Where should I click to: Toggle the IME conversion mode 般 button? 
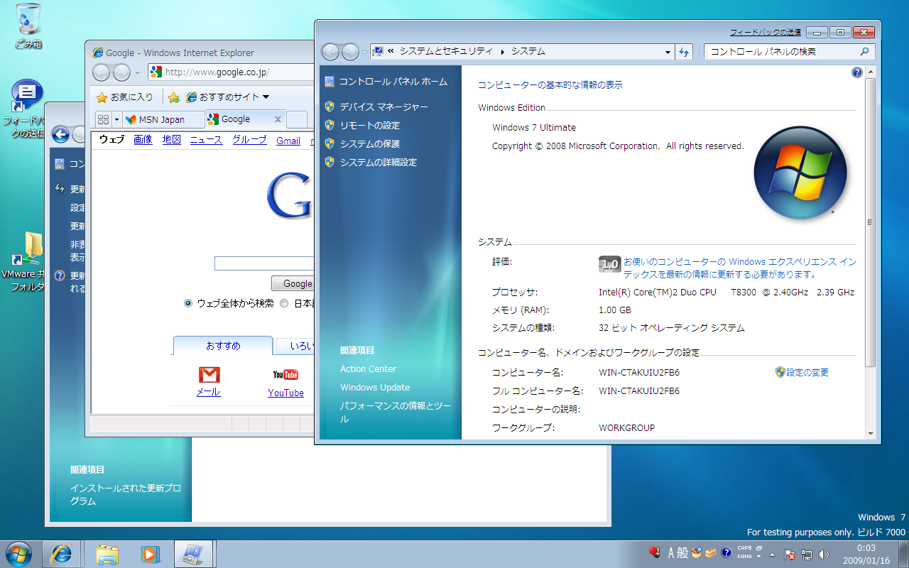tap(683, 552)
